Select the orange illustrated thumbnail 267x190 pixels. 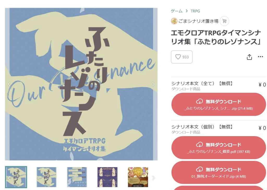(138, 177)
